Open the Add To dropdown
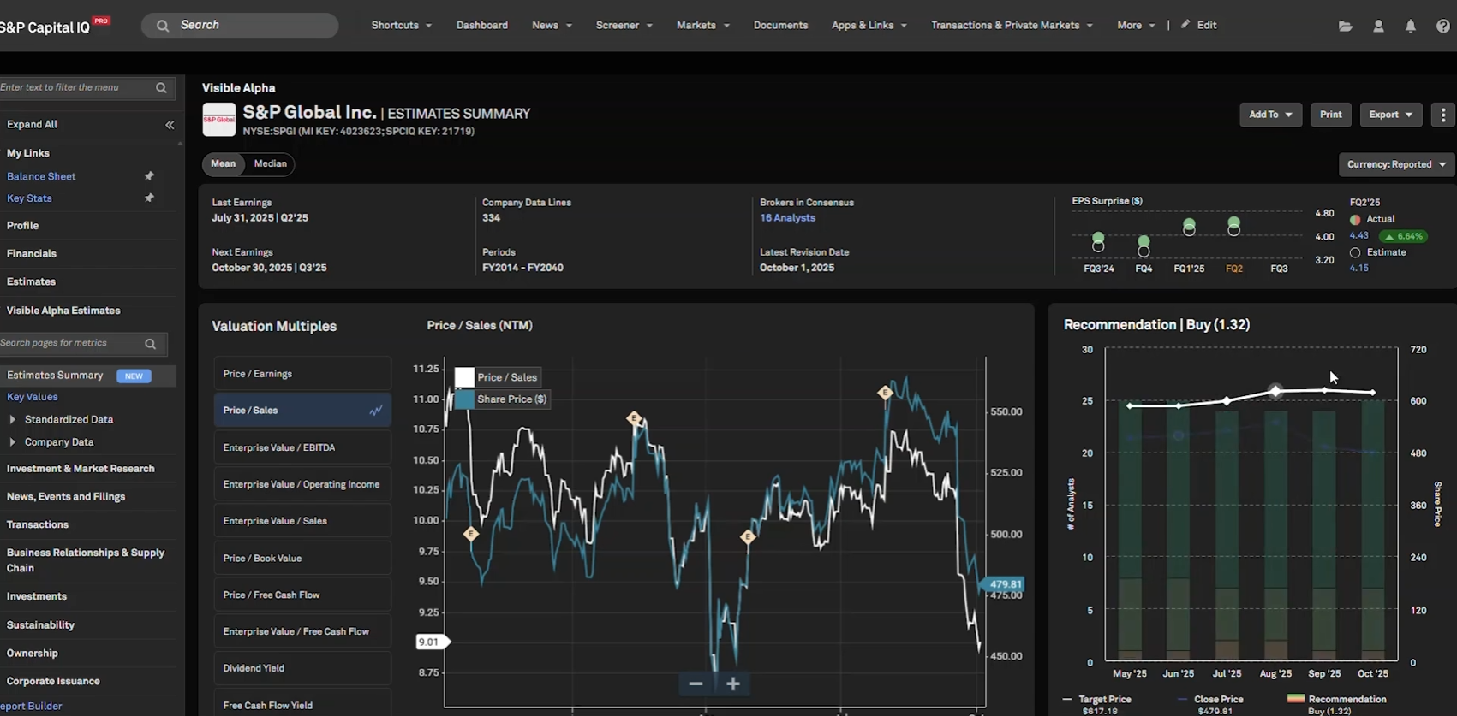The image size is (1457, 716). (x=1270, y=115)
